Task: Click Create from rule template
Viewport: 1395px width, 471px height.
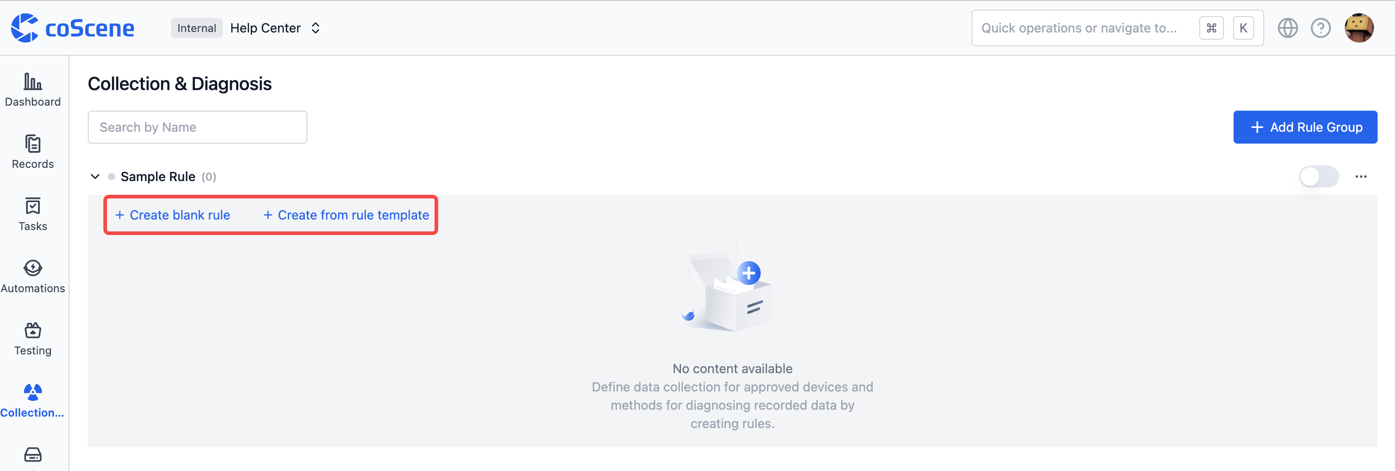Action: pos(346,215)
